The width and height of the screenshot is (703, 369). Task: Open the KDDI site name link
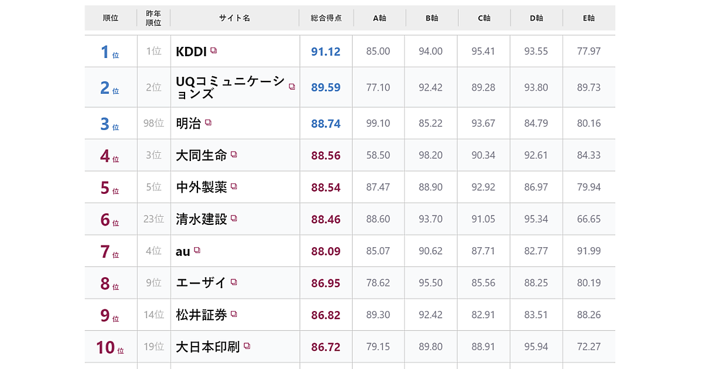[x=191, y=52]
